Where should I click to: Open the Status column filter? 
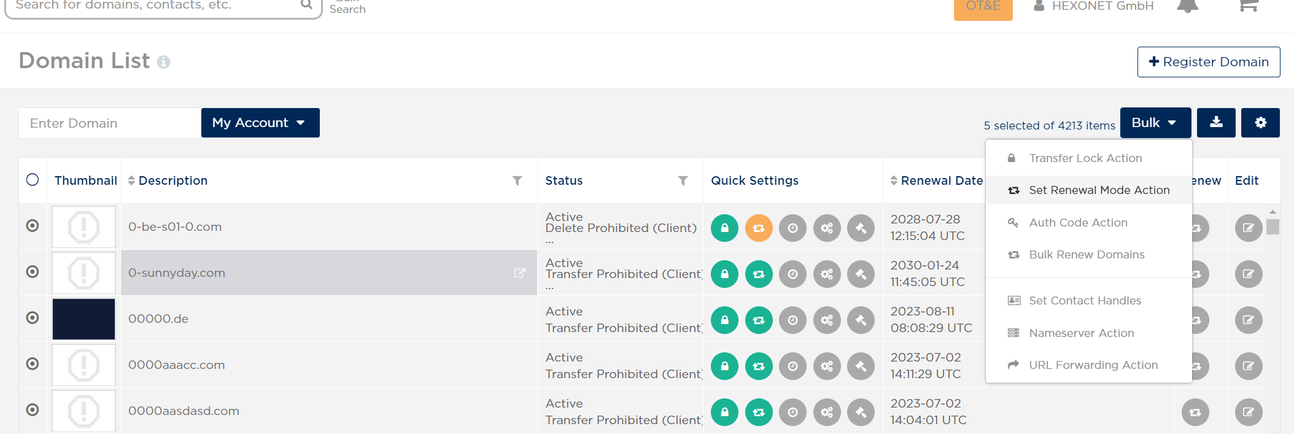[683, 180]
